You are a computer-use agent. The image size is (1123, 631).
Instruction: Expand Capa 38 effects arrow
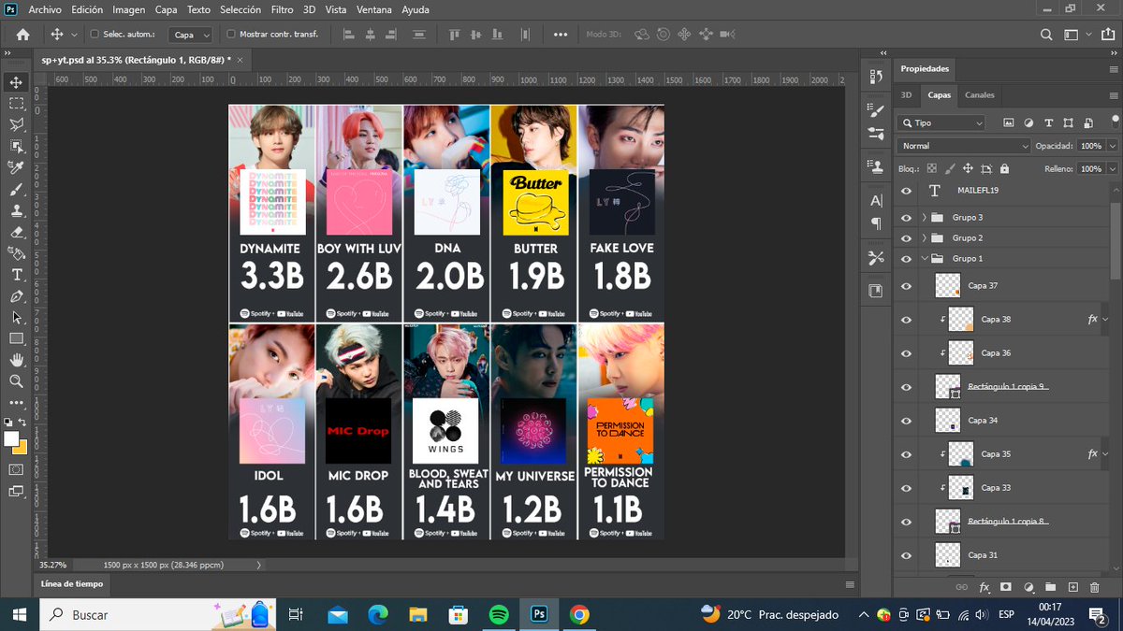(1105, 320)
